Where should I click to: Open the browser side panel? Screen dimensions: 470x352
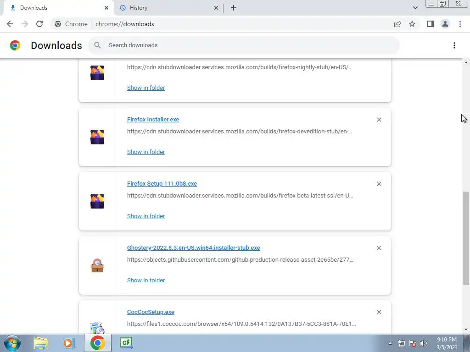(431, 24)
